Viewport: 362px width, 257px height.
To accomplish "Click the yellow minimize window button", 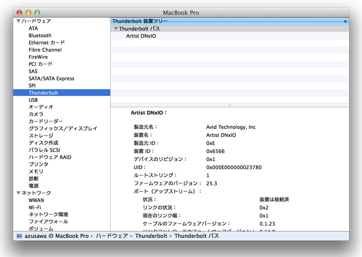I will [29, 13].
